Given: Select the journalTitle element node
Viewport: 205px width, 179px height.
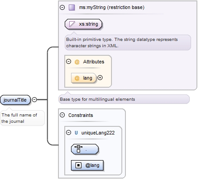Looking at the screenshot, I should click(15, 100).
